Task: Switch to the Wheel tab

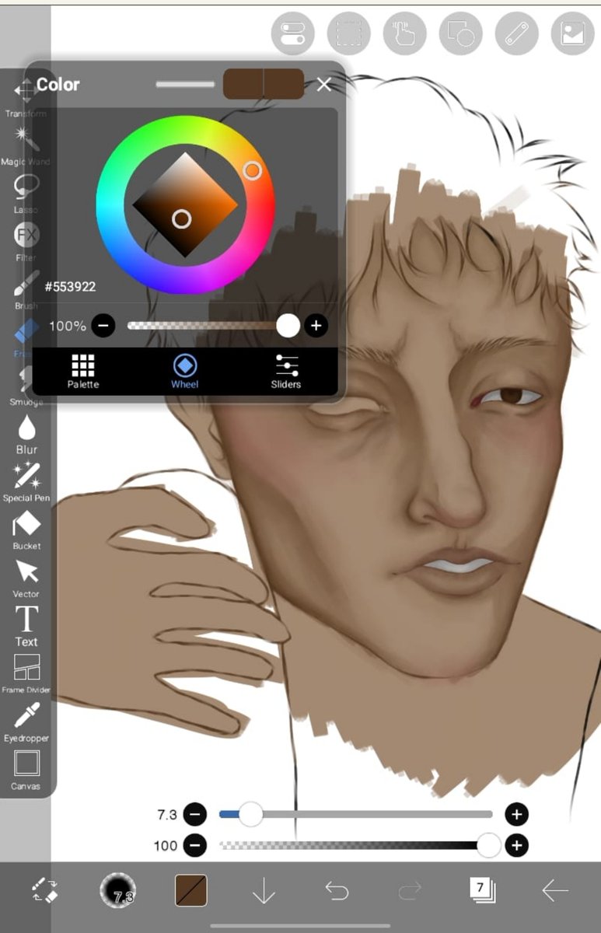Action: (185, 372)
